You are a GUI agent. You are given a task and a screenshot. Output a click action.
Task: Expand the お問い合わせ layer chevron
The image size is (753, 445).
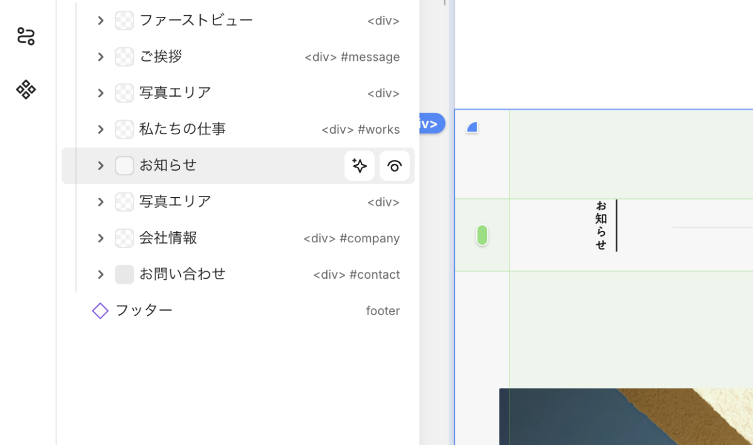point(100,274)
